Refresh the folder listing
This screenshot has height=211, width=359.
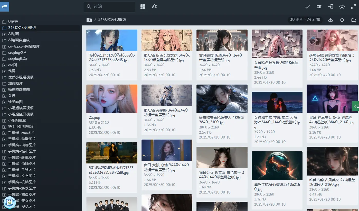pos(342,20)
